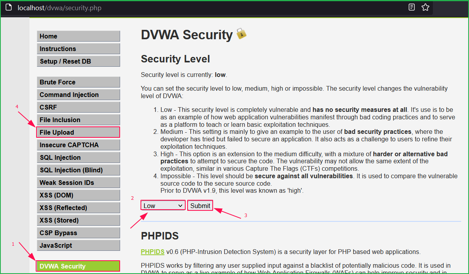469x274 pixels.
Task: Click the padlock emoji next to DVWA Security heading
Action: [242, 34]
